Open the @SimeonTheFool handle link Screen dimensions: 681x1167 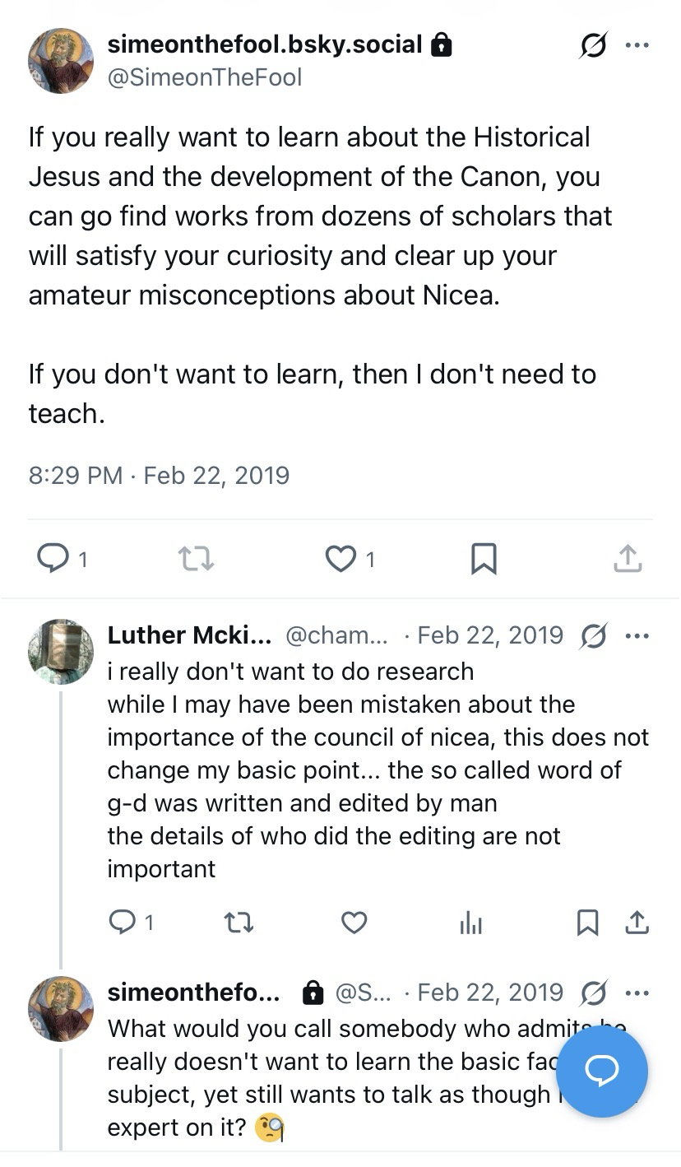tap(205, 77)
